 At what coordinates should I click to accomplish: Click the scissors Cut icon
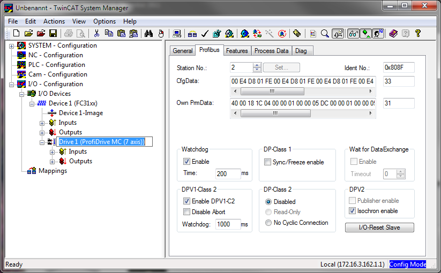pyautogui.click(x=96, y=33)
